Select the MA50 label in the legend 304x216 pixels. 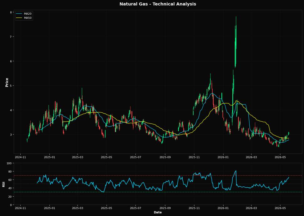pyautogui.click(x=28, y=18)
